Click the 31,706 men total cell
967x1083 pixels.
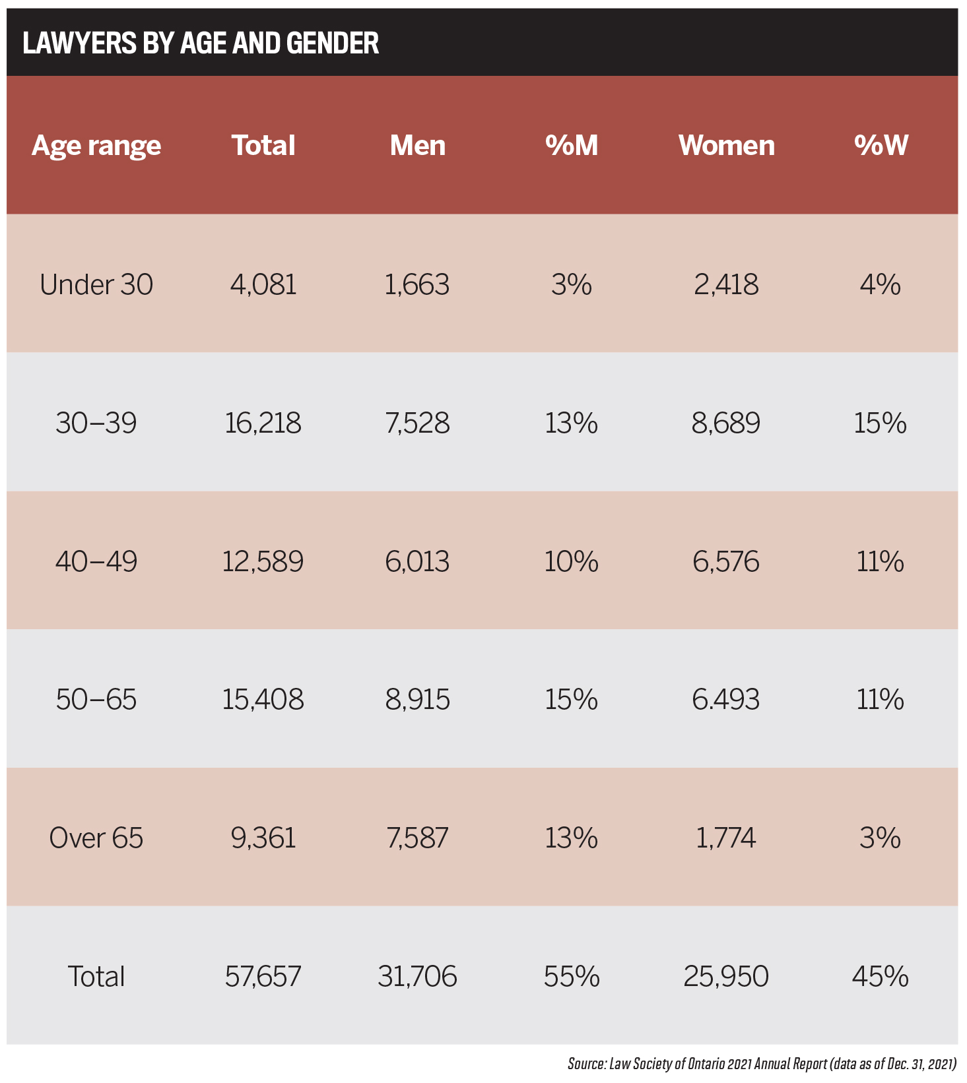tap(418, 976)
